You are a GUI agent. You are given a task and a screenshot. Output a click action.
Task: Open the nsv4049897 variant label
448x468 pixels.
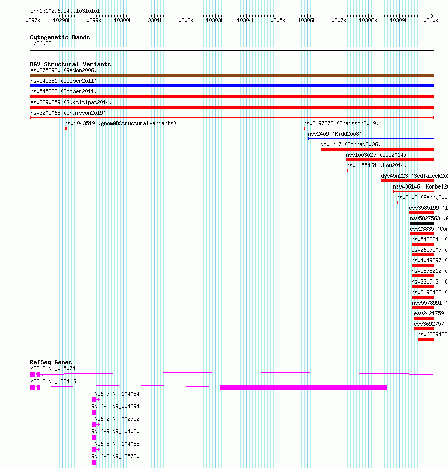tap(429, 260)
